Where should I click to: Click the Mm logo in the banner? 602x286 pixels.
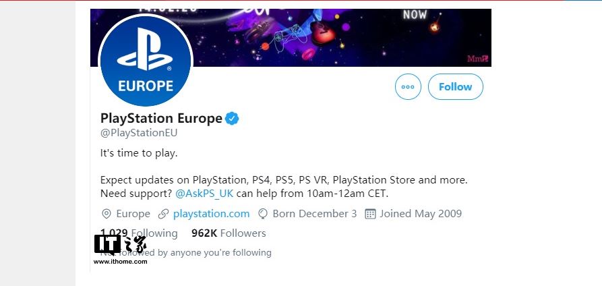[x=476, y=59]
